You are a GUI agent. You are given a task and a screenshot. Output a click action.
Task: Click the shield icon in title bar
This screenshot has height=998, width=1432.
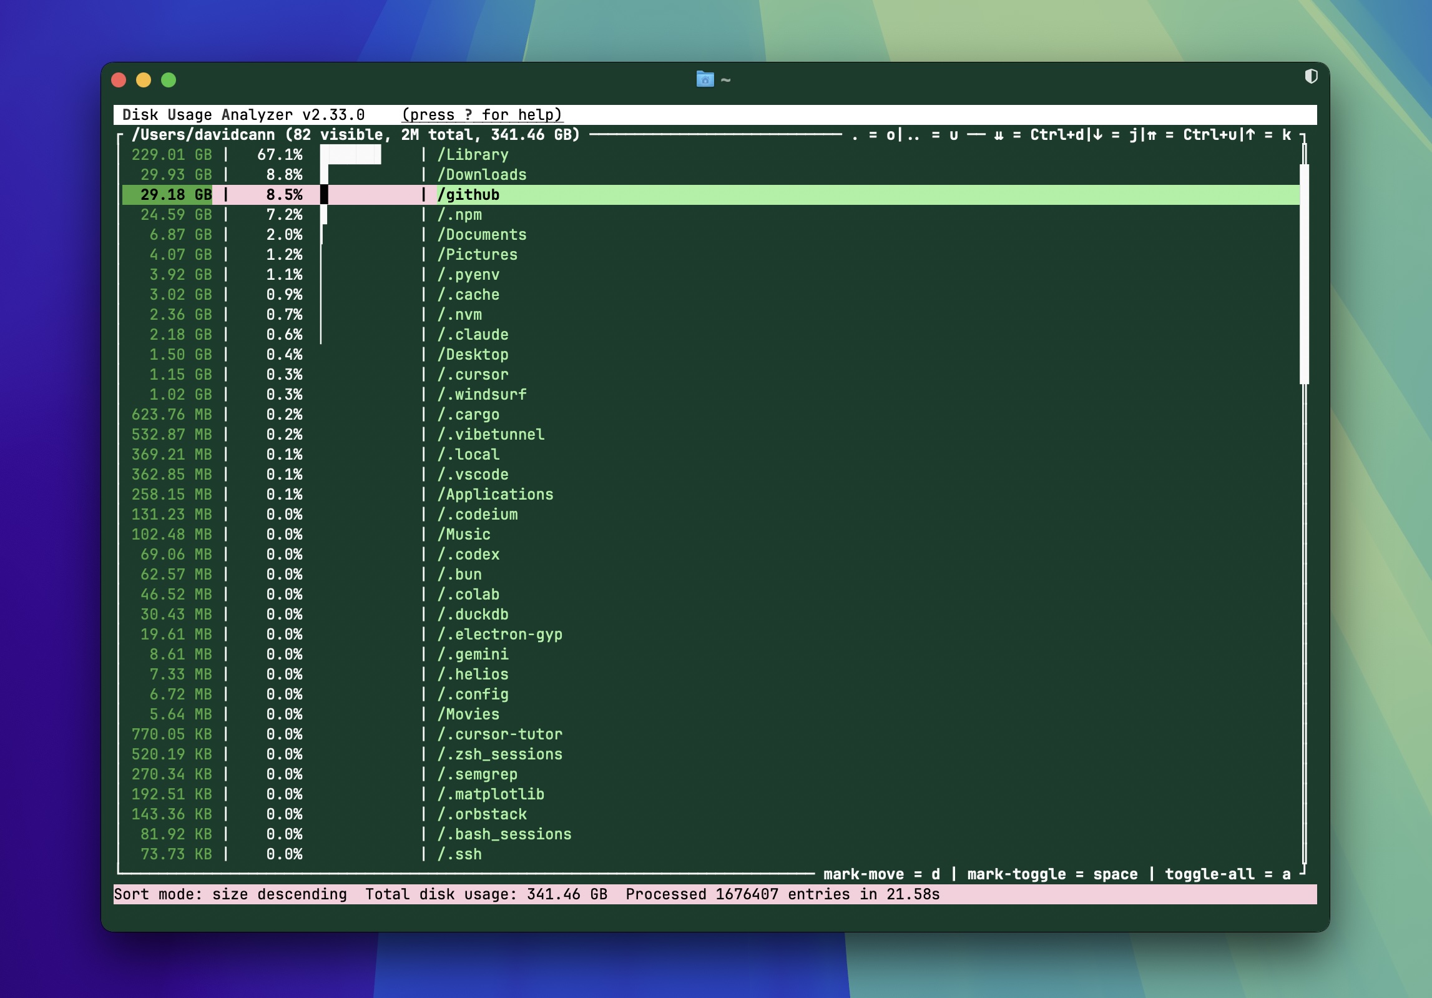[x=1311, y=76]
